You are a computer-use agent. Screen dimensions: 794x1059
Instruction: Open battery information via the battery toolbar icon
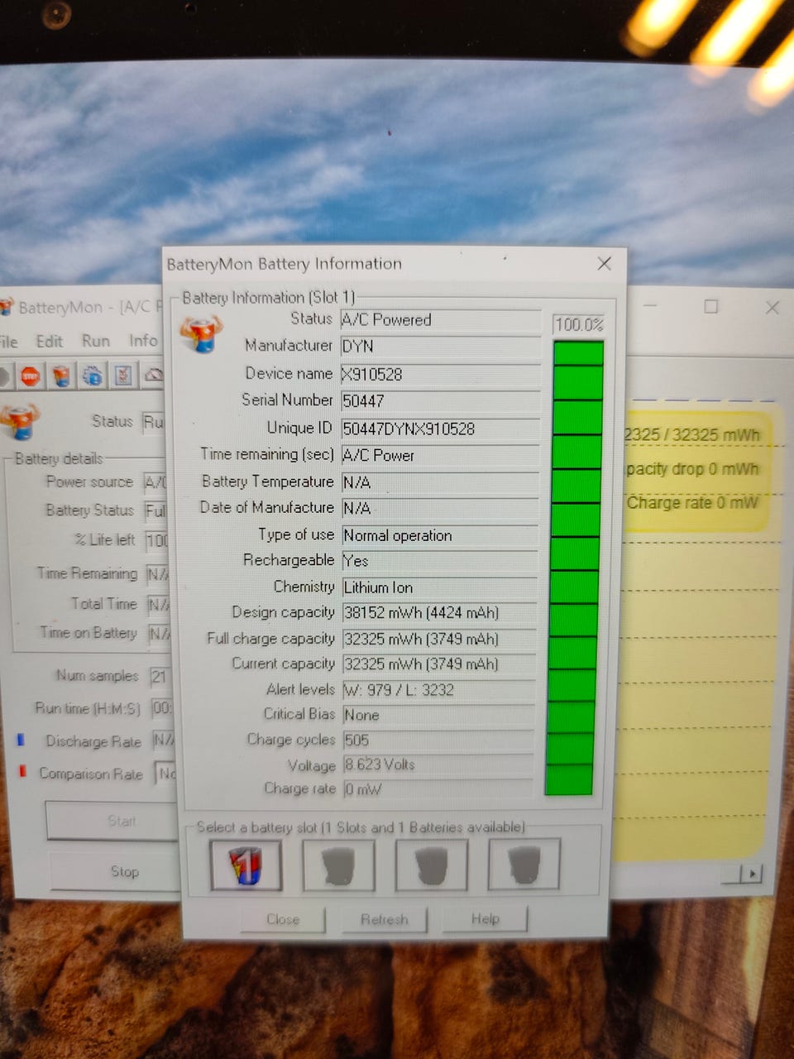[x=61, y=376]
